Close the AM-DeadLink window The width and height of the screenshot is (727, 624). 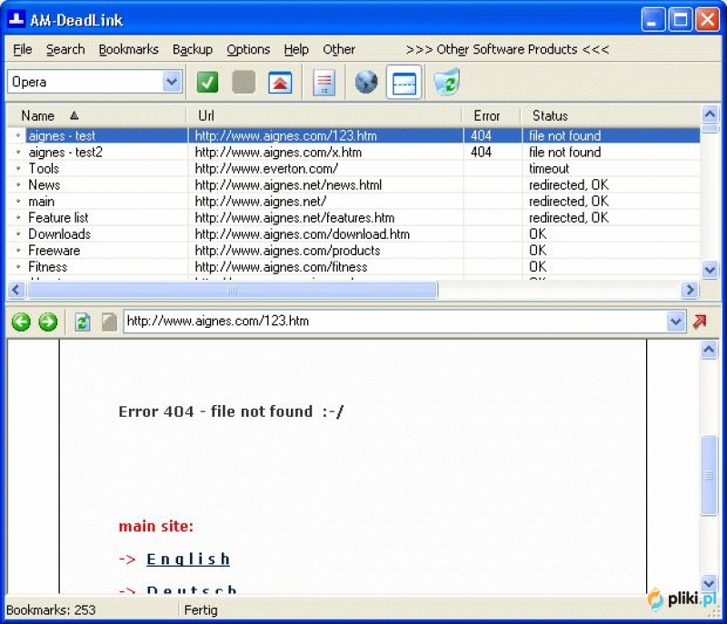pyautogui.click(x=708, y=20)
